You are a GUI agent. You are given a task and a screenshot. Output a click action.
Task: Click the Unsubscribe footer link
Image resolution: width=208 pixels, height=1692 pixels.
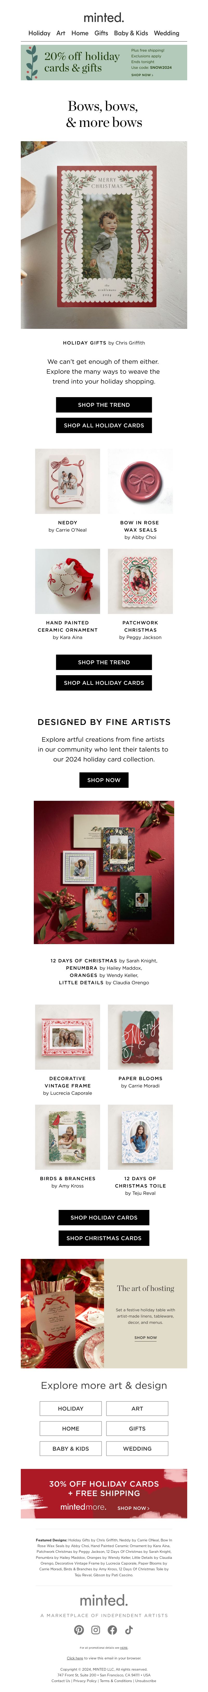(x=146, y=1681)
